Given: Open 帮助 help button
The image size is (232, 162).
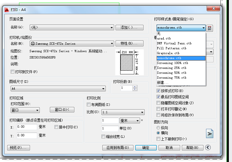Looking at the screenshot, I should (192, 148).
